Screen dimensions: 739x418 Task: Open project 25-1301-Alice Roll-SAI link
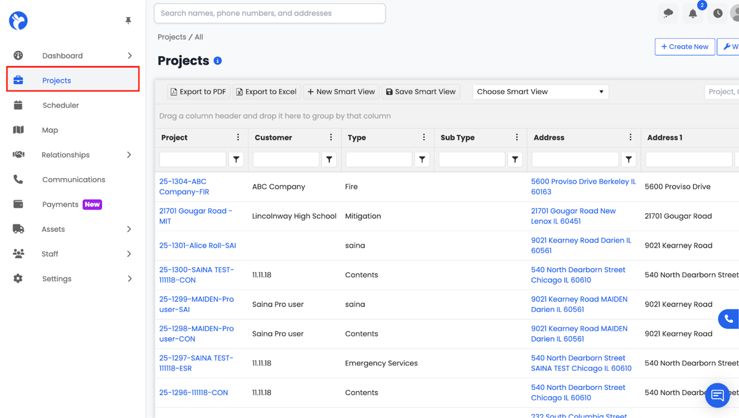tap(197, 245)
